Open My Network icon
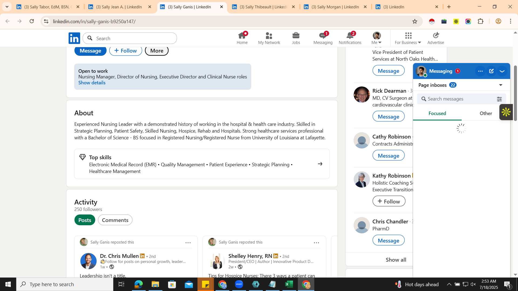Image resolution: width=518 pixels, height=291 pixels. pos(269,38)
